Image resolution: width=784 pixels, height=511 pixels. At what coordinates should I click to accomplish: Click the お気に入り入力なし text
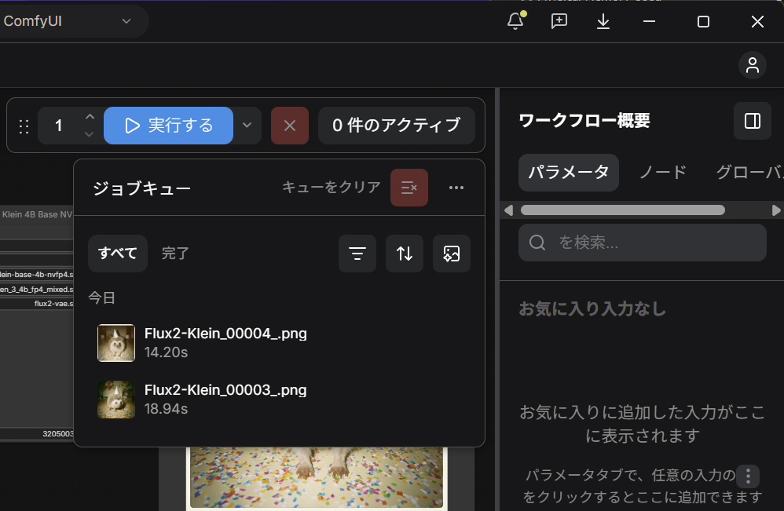pos(592,308)
